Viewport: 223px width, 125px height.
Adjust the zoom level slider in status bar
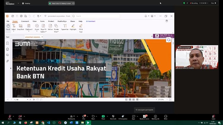pyautogui.click(x=147, y=100)
